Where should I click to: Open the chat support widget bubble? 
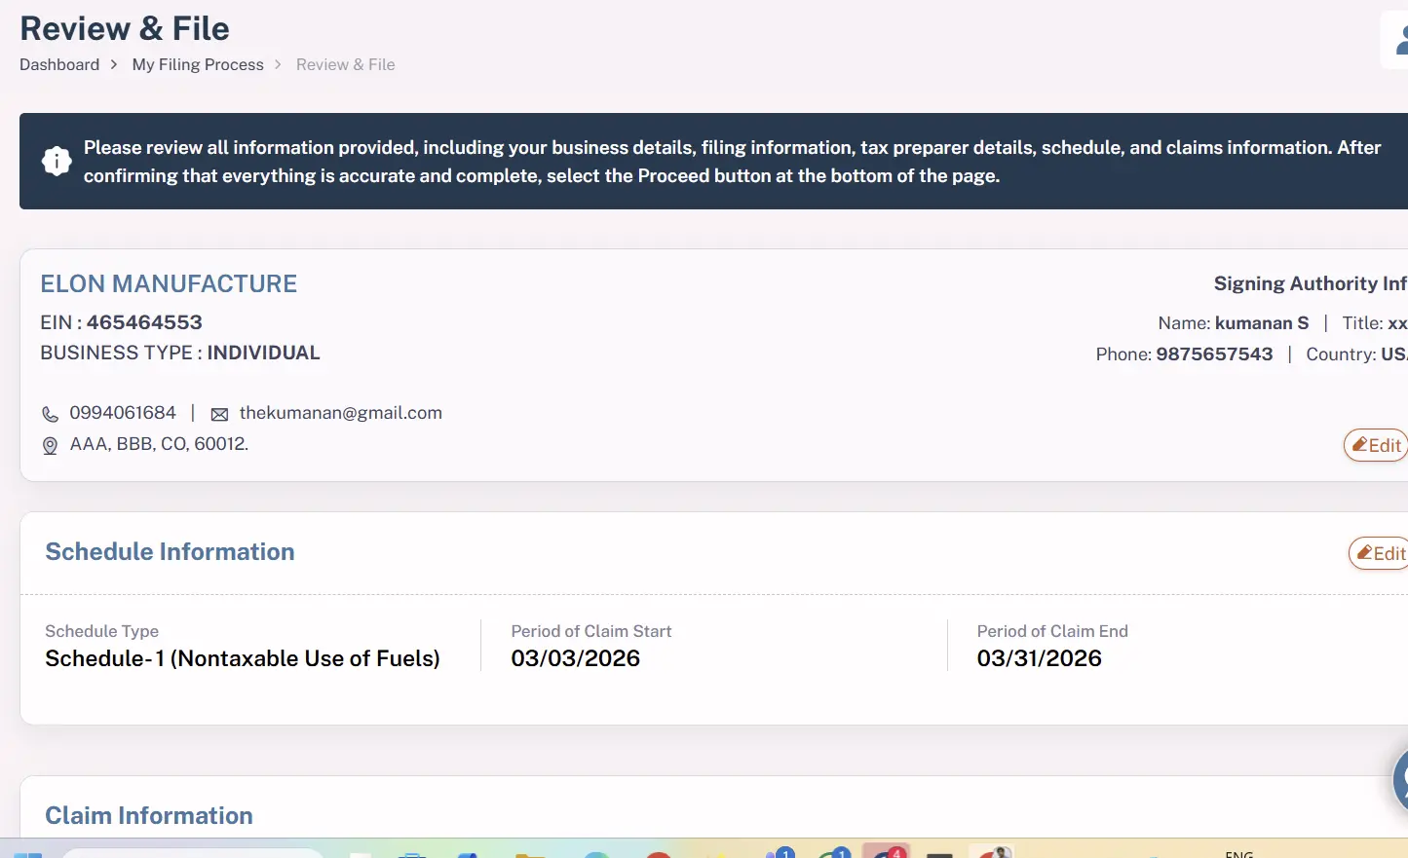click(x=1400, y=779)
